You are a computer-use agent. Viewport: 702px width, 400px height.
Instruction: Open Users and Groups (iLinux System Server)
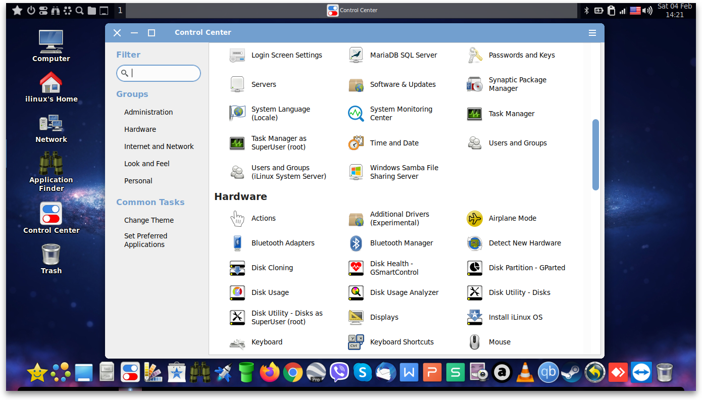tap(278, 172)
